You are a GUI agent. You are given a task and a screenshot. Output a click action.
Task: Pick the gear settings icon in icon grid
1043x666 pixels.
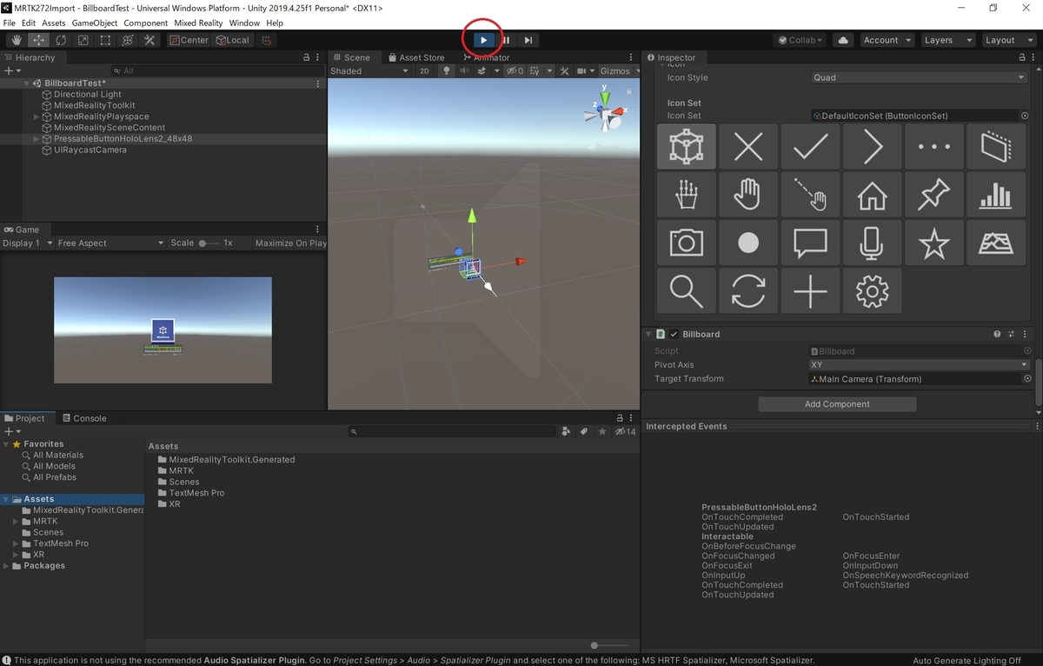tap(872, 291)
